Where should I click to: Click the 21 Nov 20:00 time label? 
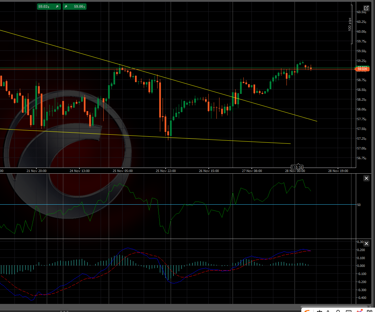click(37, 171)
